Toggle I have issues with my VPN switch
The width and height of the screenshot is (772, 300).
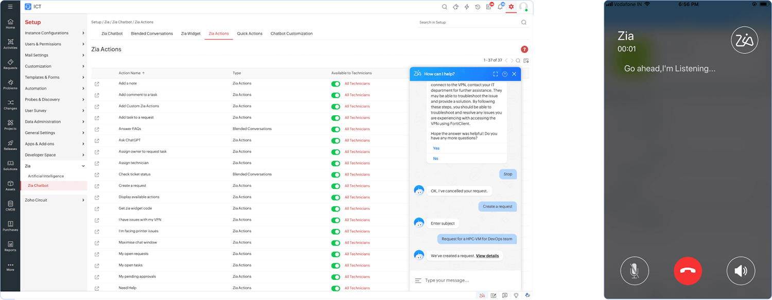[x=336, y=220]
